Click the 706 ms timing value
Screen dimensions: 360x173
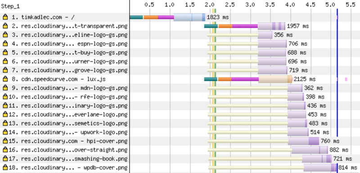298,44
